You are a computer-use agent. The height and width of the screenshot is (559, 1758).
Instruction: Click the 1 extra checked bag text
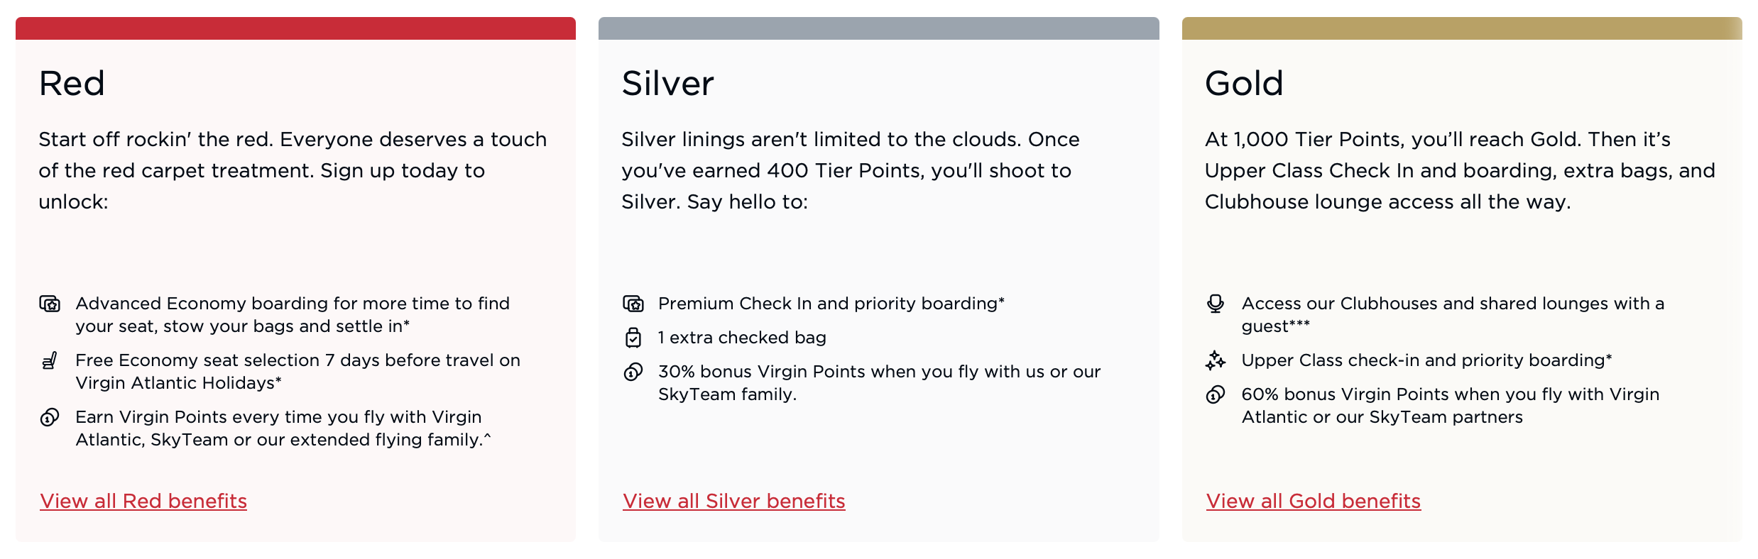click(741, 338)
